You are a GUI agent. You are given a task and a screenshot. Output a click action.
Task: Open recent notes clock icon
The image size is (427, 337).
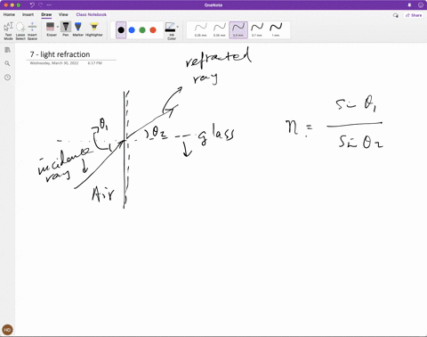7,78
